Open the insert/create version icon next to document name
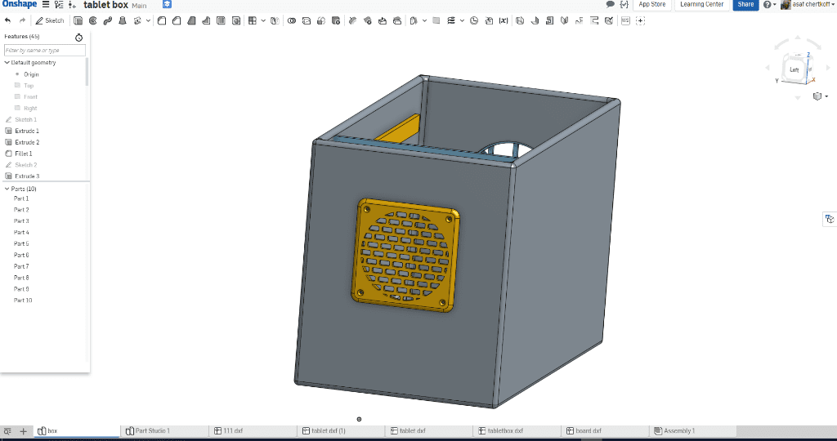The image size is (837, 441). pyautogui.click(x=72, y=4)
